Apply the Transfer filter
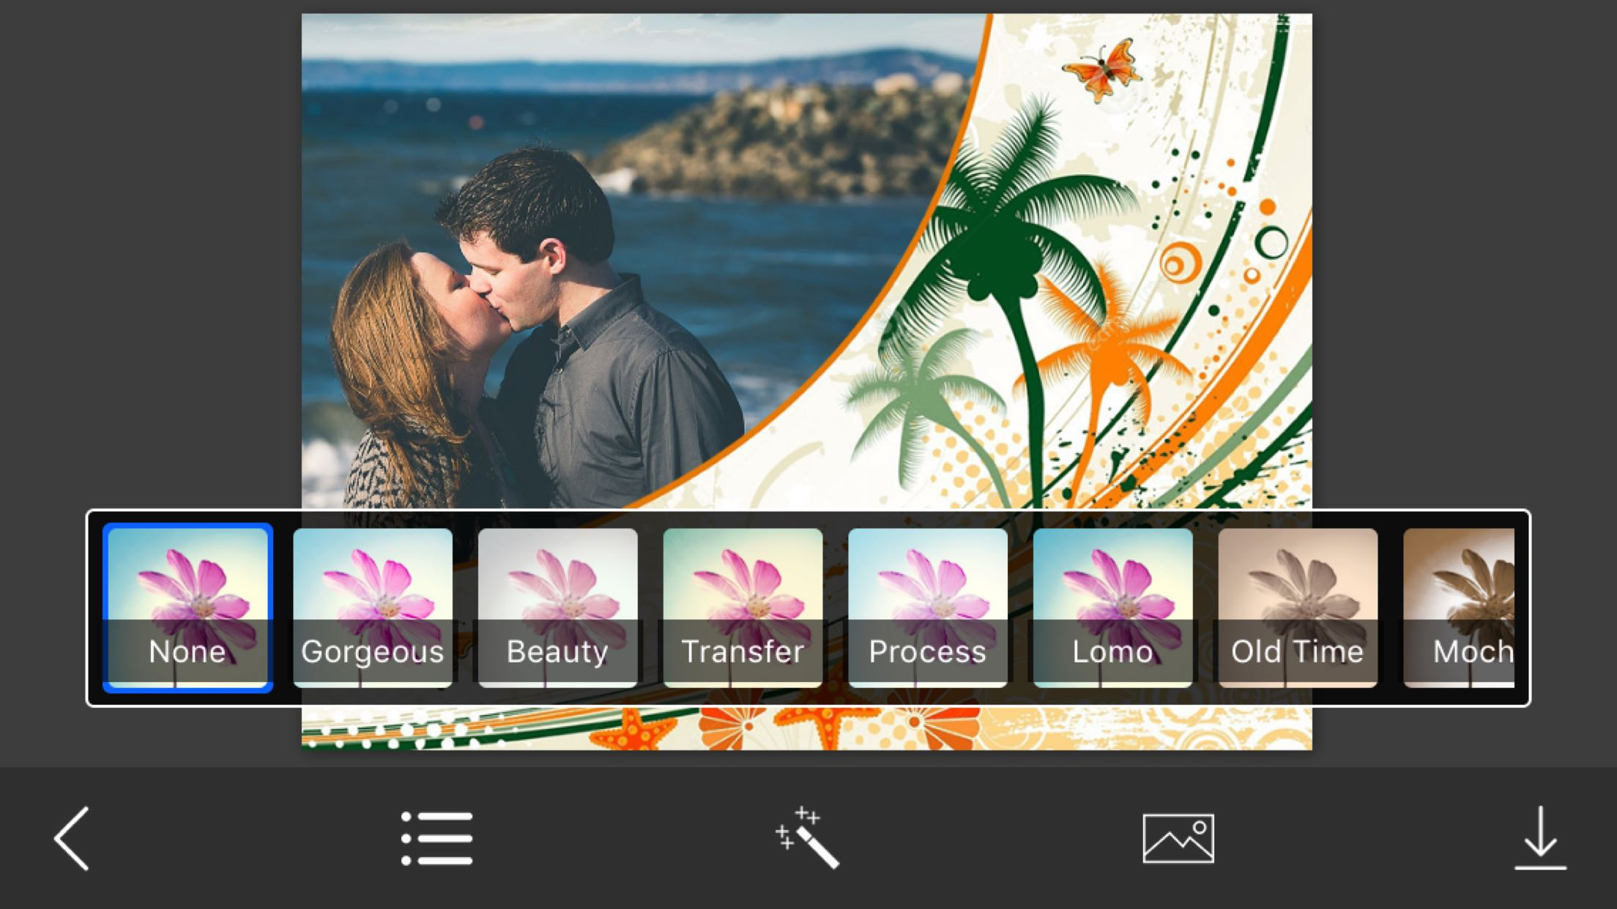Image resolution: width=1617 pixels, height=909 pixels. click(x=743, y=607)
